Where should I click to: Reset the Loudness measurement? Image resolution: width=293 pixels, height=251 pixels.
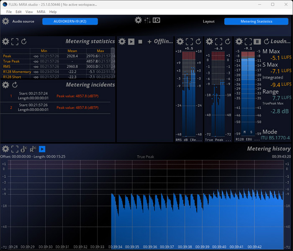pyautogui.click(x=267, y=41)
